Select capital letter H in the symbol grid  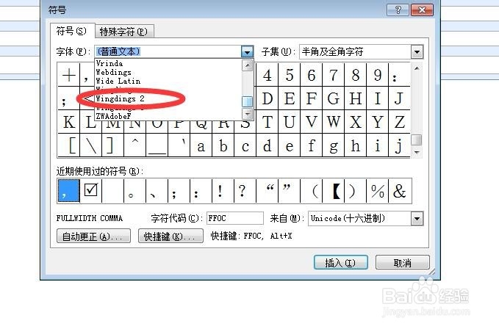pos(356,98)
